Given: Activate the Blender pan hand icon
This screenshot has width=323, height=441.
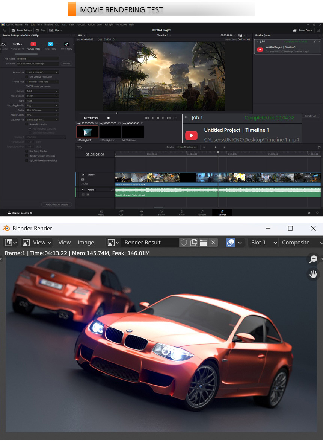Looking at the screenshot, I should [x=313, y=274].
